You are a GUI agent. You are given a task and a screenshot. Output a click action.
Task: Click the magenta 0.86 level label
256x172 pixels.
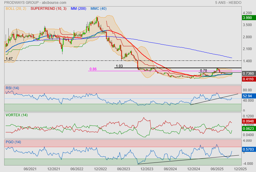93,69
